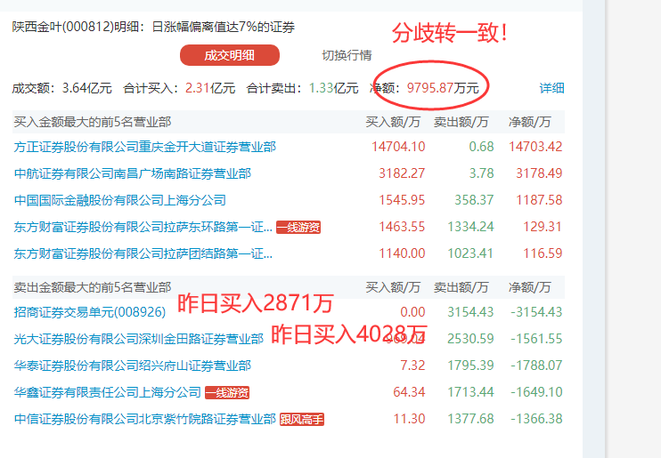
Task: Open 华鑫证券上海分公司 link
Action: [107, 392]
